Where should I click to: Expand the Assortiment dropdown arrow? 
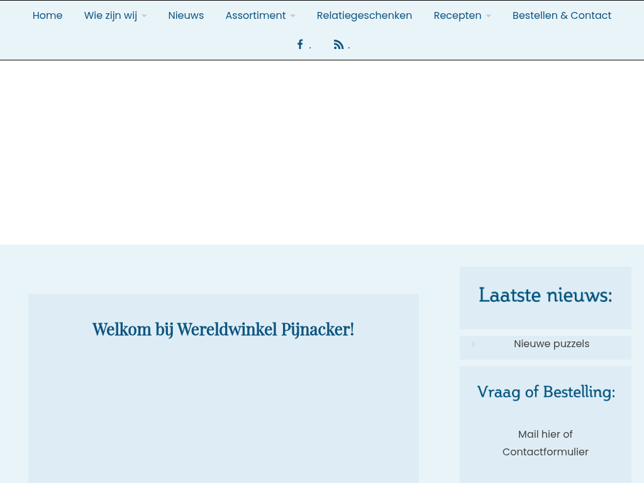click(292, 16)
